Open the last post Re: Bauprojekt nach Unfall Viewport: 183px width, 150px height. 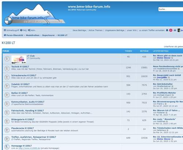pyautogui.click(x=167, y=75)
